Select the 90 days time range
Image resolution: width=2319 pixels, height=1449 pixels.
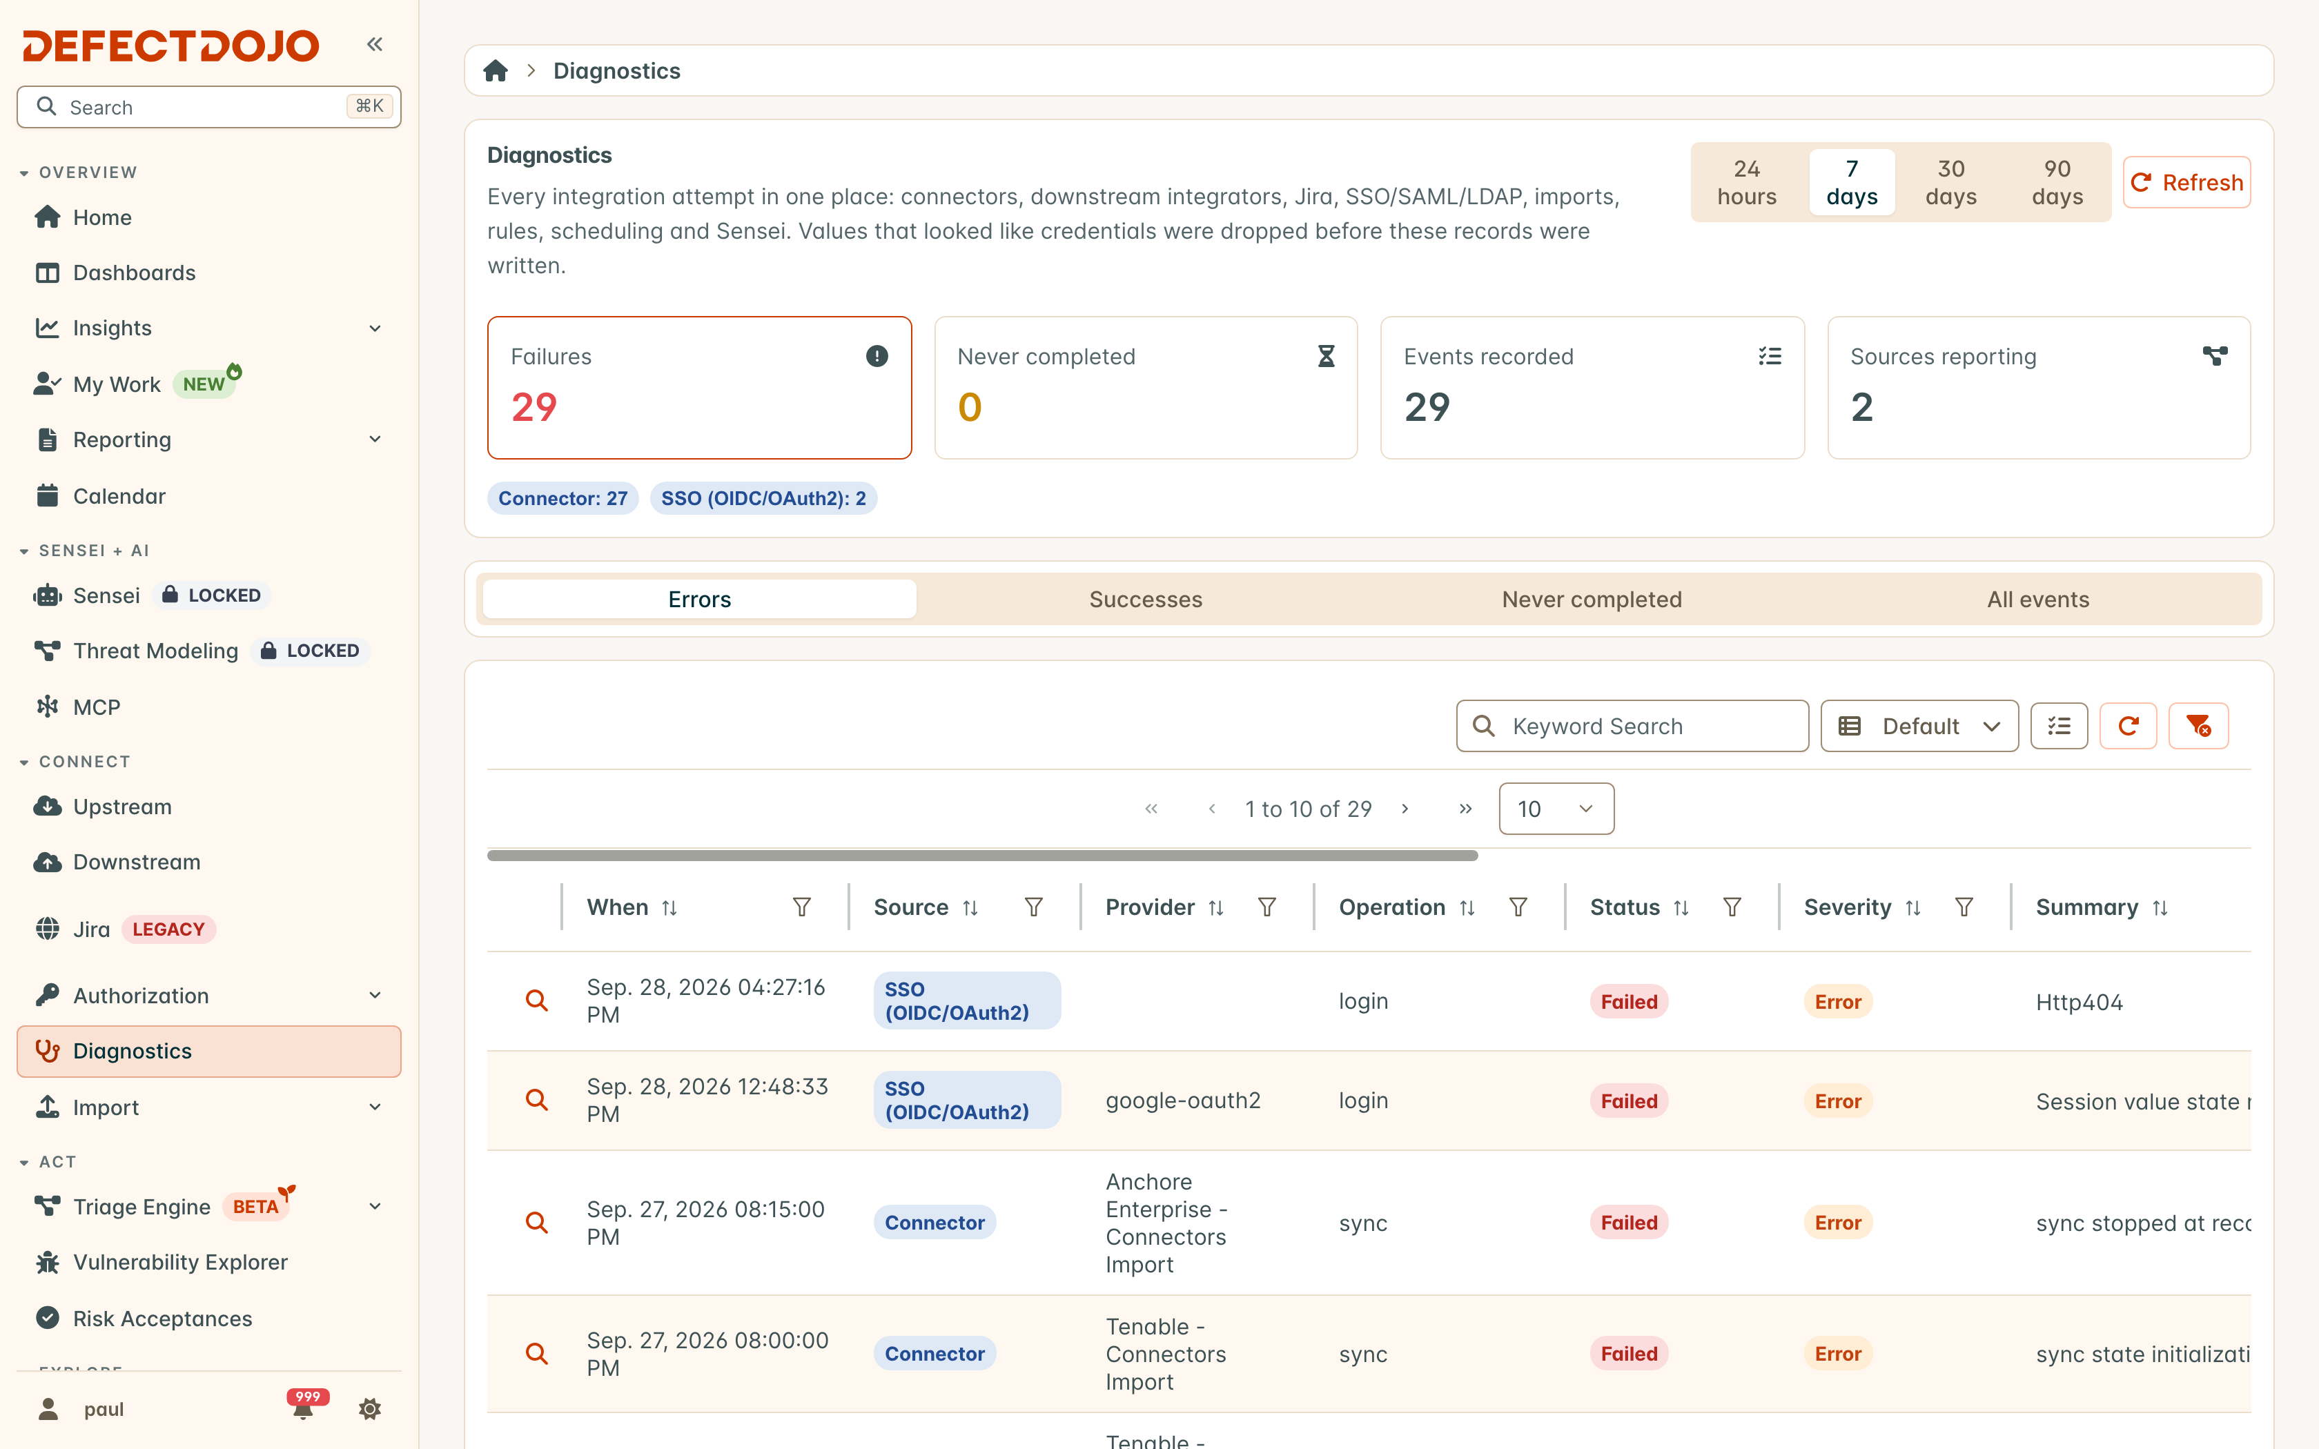click(x=2057, y=182)
